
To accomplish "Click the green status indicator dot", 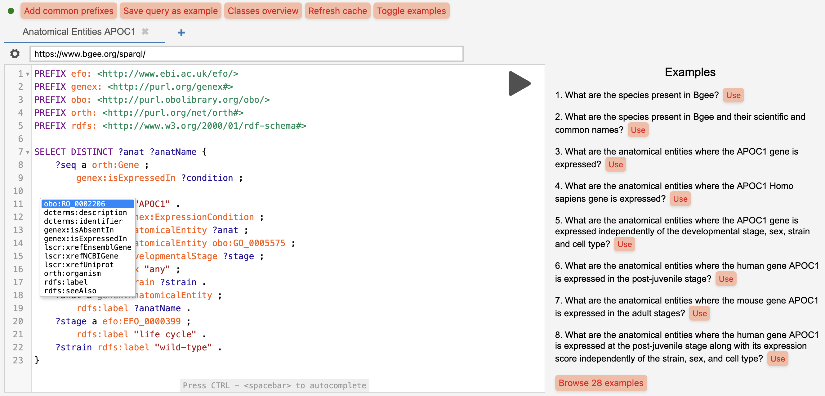I will click(11, 11).
